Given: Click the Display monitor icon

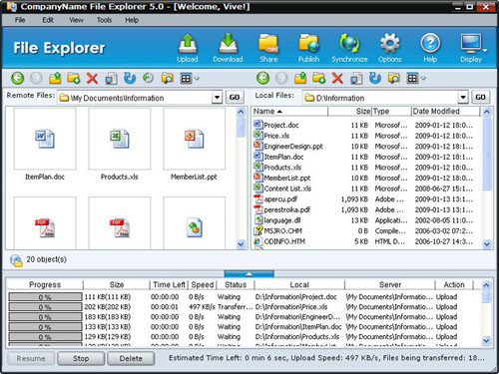Looking at the screenshot, I should [471, 48].
